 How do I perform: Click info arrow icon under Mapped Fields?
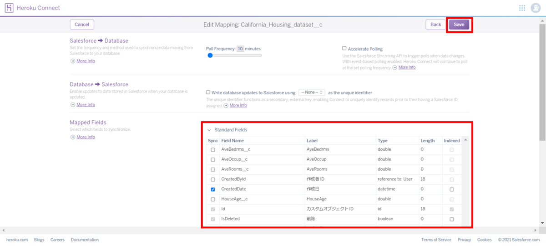pos(72,137)
